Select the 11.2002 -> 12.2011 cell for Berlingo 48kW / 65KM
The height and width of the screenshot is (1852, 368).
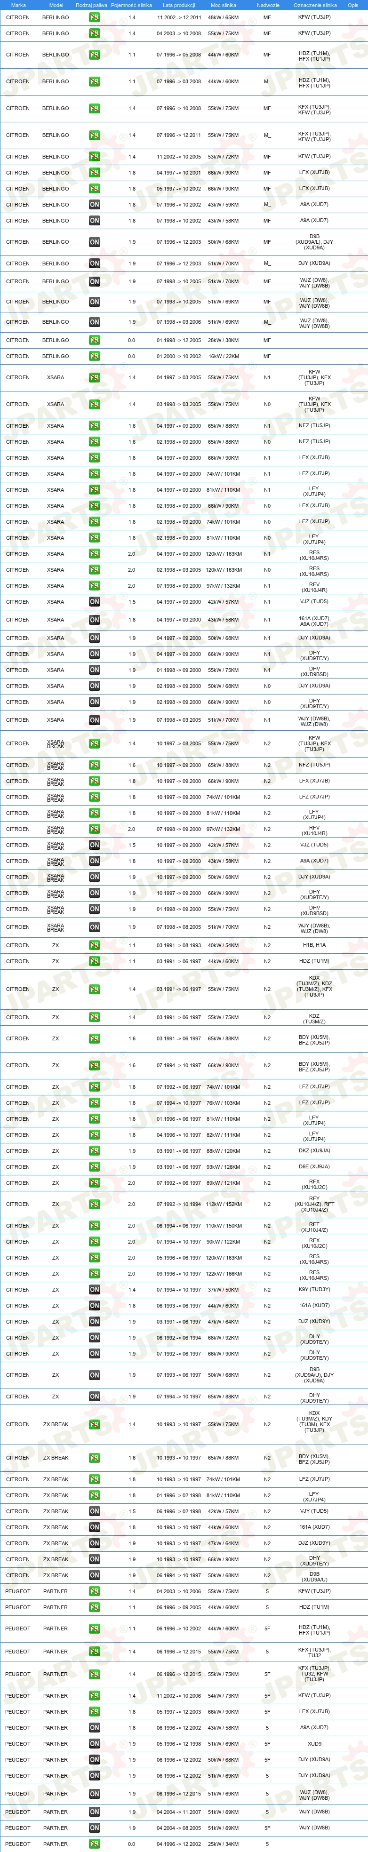click(179, 17)
